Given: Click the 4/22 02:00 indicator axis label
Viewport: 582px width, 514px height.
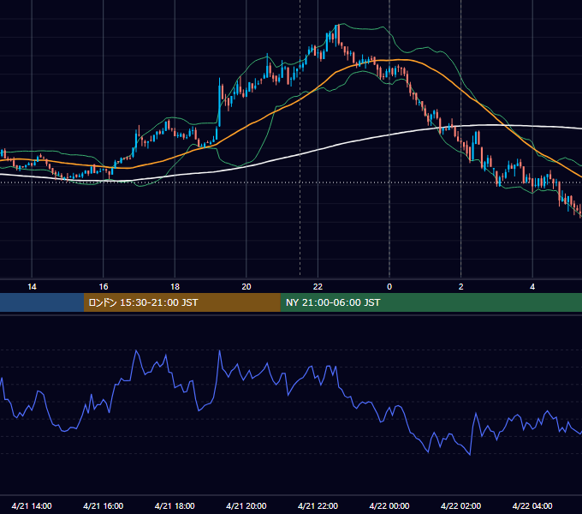Looking at the screenshot, I should point(460,505).
